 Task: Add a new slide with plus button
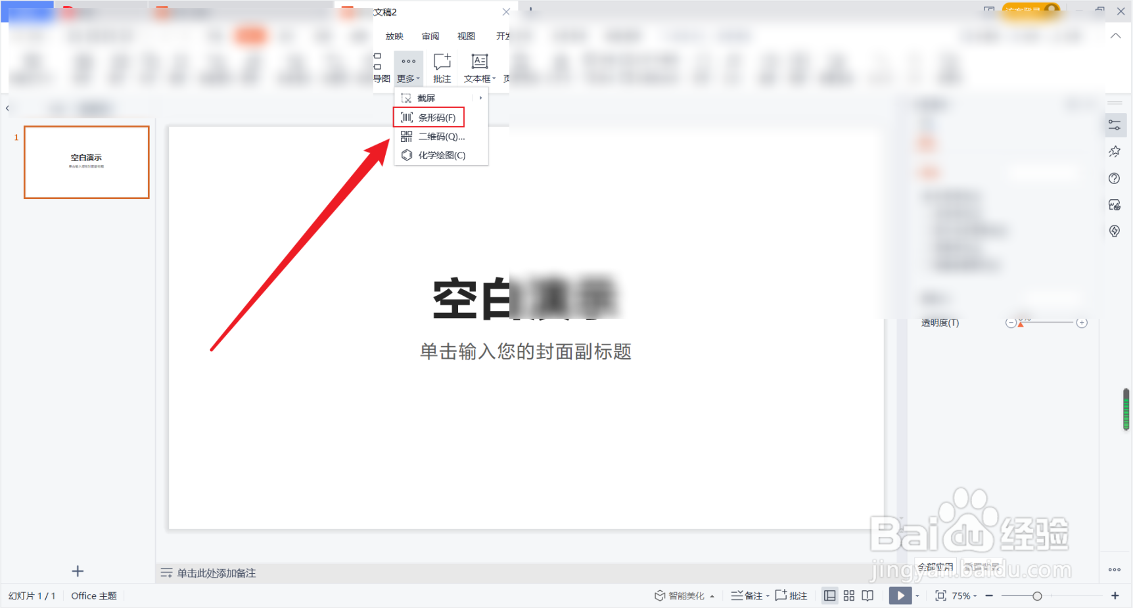coord(78,571)
